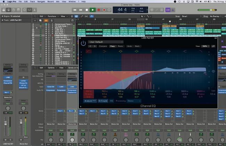Open Editors via scissors icon
This screenshot has height=146, width=226.
pos(34,10)
